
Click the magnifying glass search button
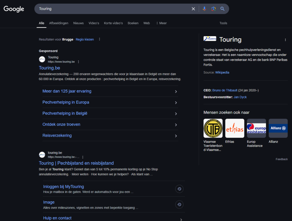click(x=222, y=9)
